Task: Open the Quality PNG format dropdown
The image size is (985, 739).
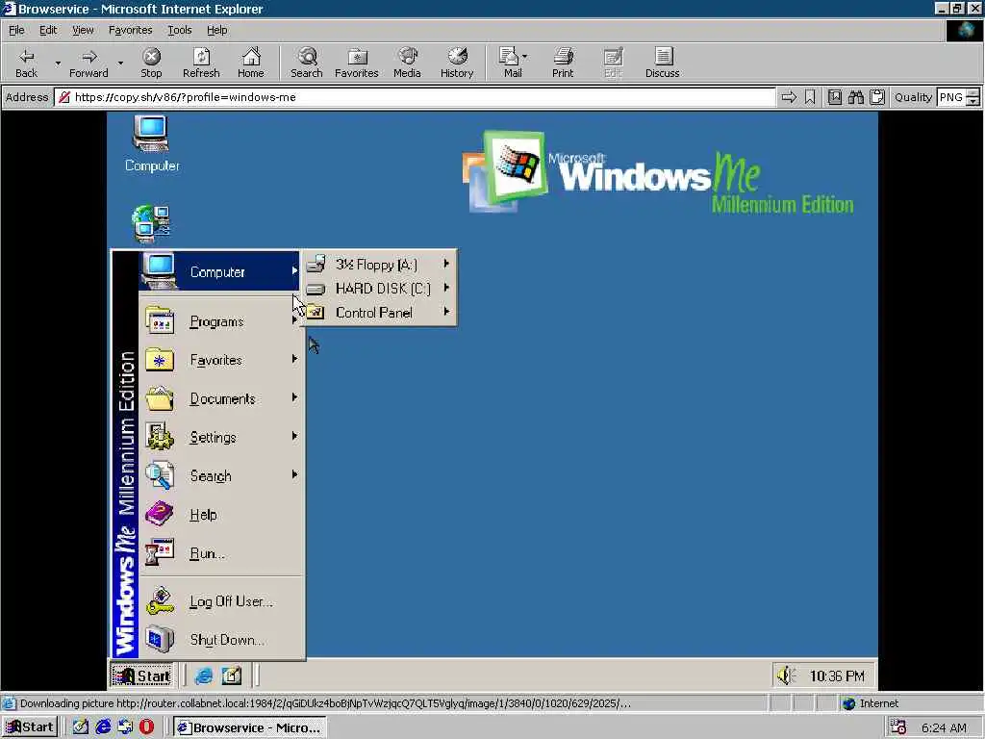Action: (x=972, y=97)
